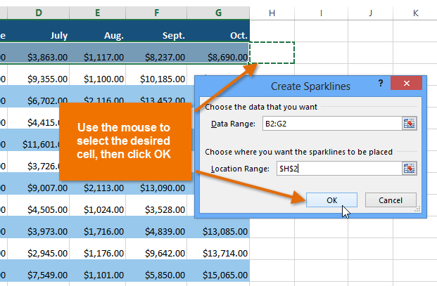
Task: Select cell with $9,355.00
Action: click(x=39, y=75)
